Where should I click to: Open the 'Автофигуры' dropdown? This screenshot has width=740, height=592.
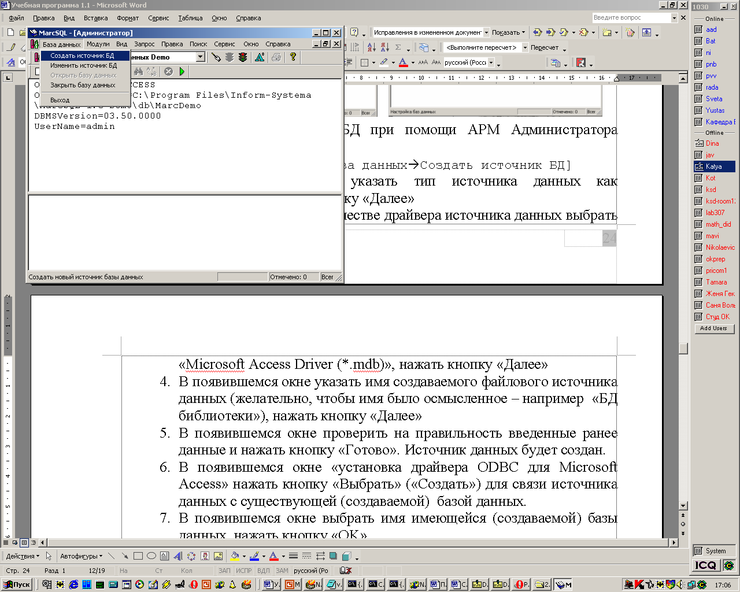coord(81,556)
